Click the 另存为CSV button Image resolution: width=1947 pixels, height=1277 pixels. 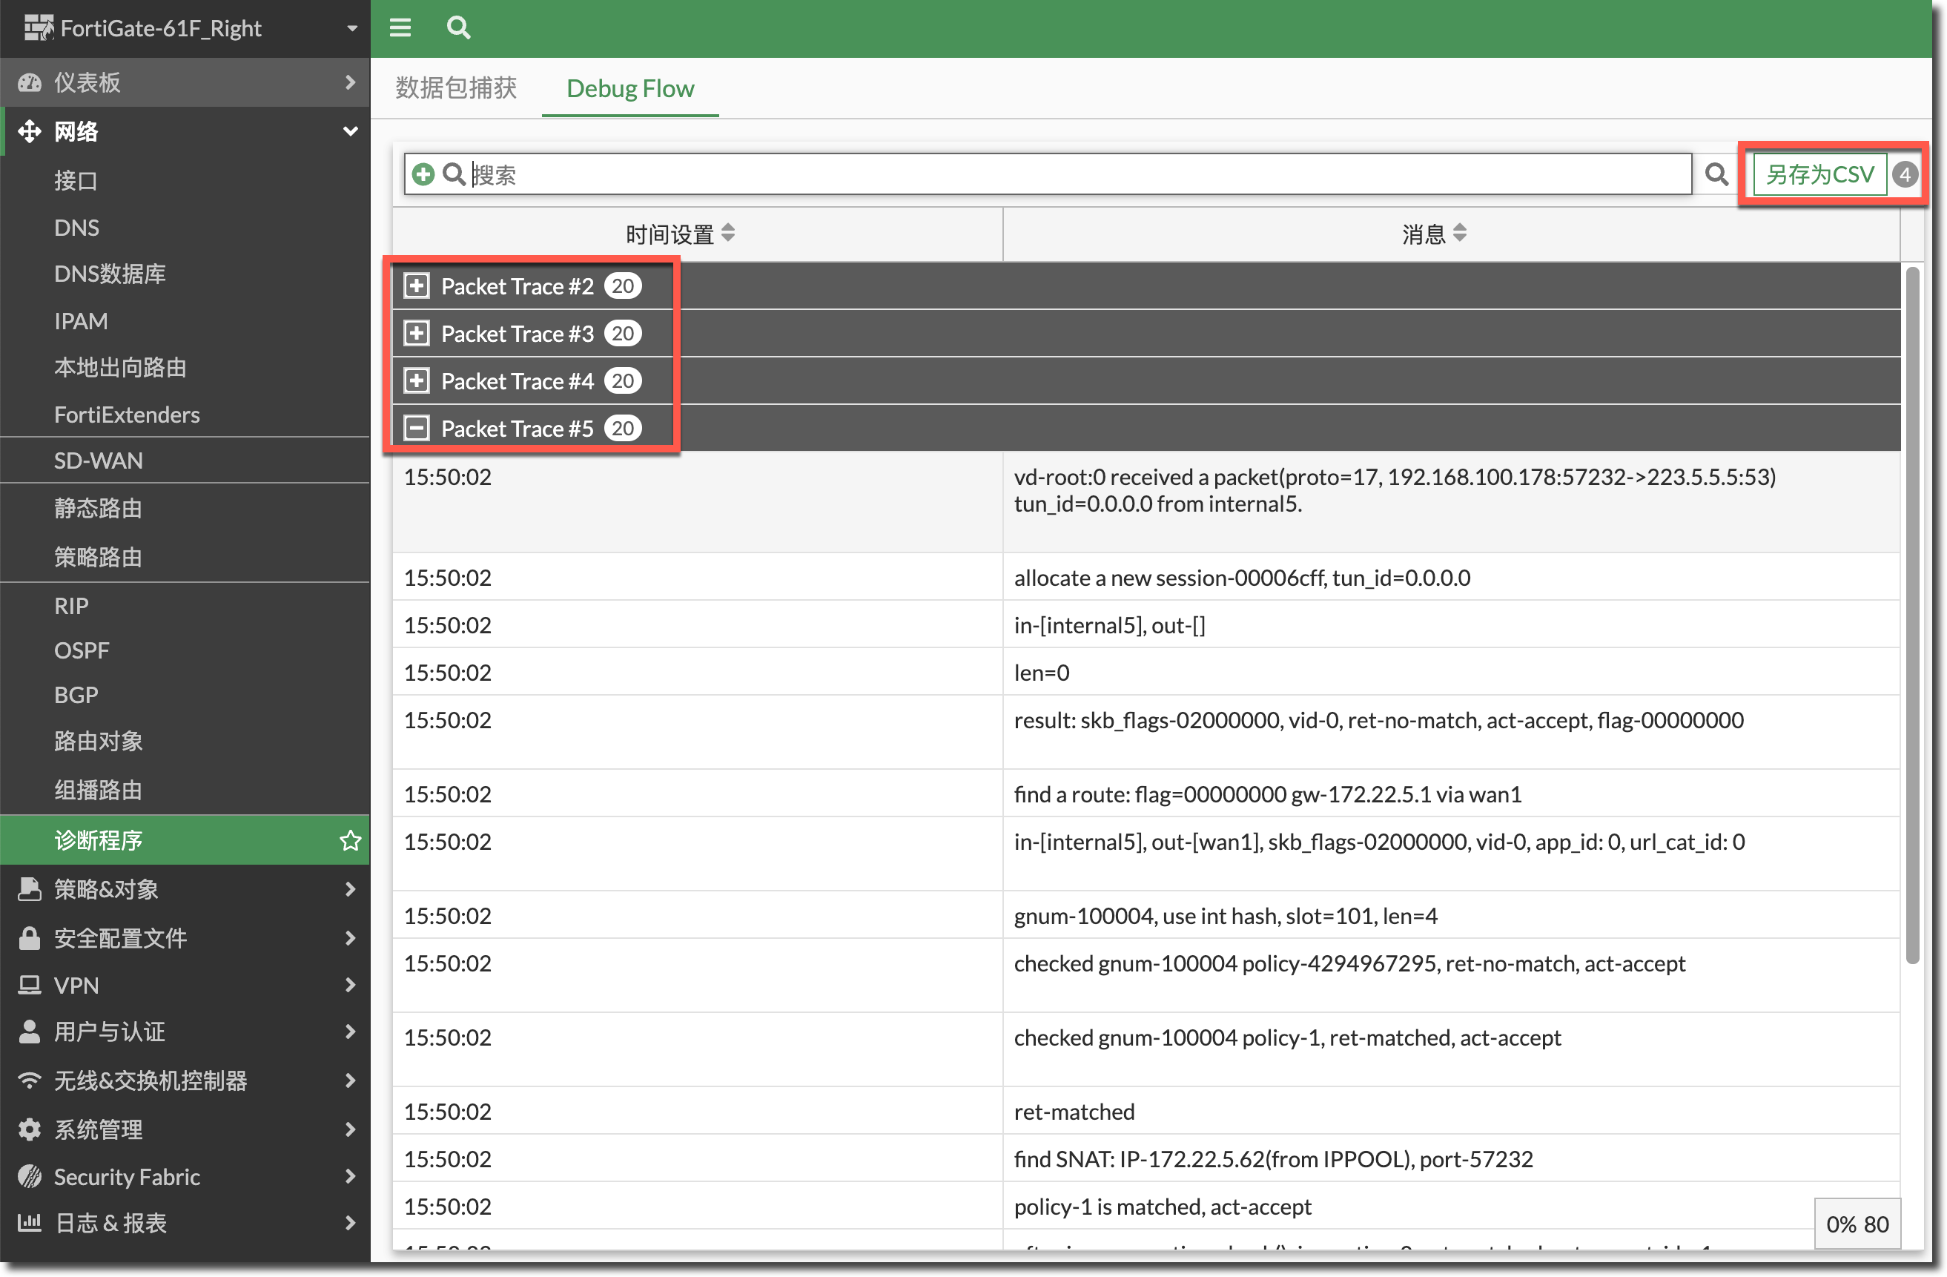[1819, 174]
